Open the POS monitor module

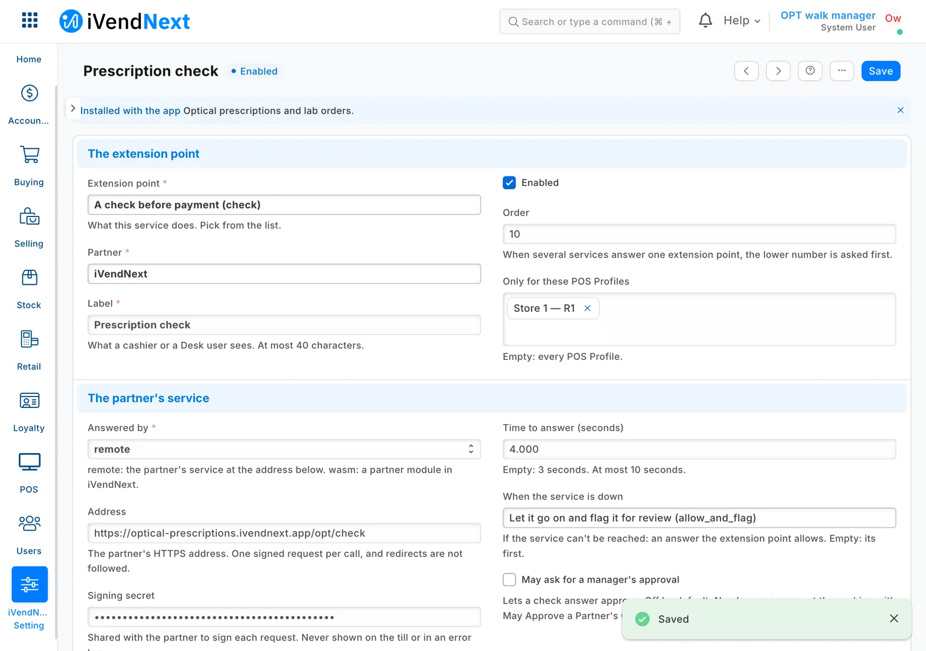pos(29,473)
